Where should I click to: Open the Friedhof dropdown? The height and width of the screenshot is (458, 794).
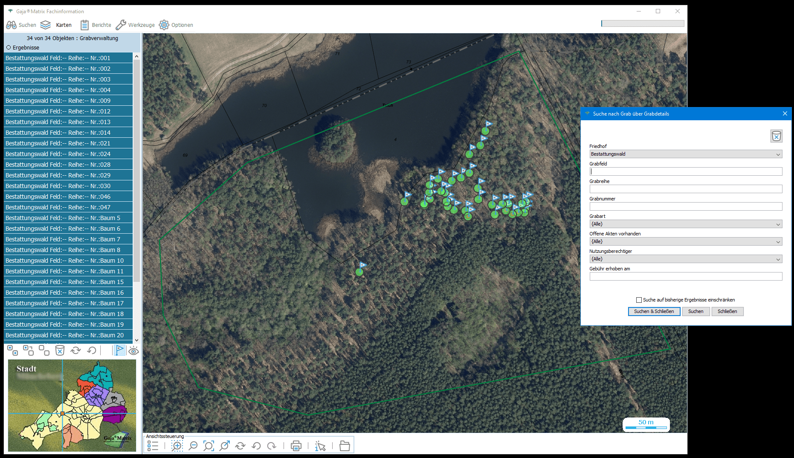coord(686,154)
